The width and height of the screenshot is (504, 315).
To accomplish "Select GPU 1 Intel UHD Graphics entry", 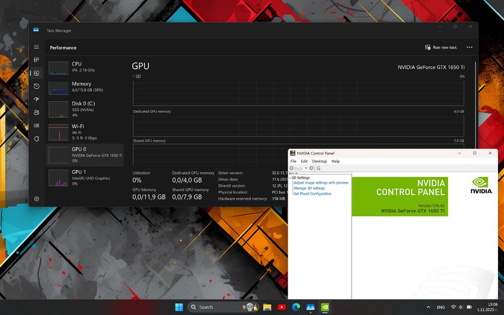I will tap(85, 178).
